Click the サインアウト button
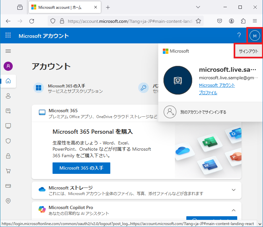Screen dimensions: 263x227 [x=248, y=51]
